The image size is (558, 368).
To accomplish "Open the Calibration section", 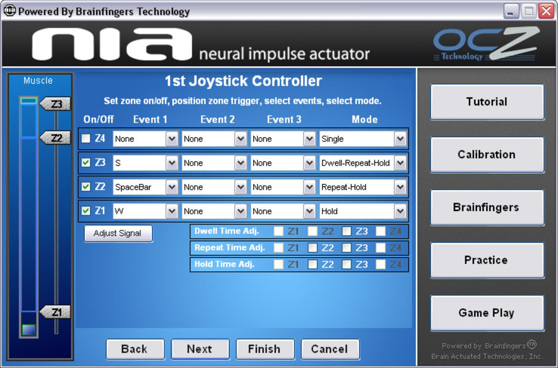I will 487,155.
